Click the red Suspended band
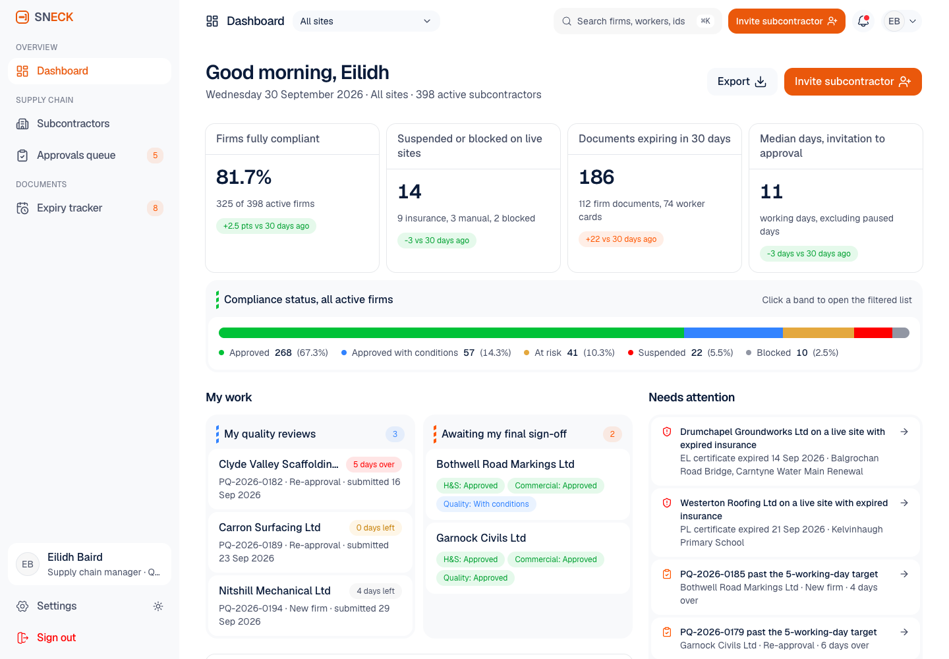Viewport: 949px width, 659px height. pos(873,333)
